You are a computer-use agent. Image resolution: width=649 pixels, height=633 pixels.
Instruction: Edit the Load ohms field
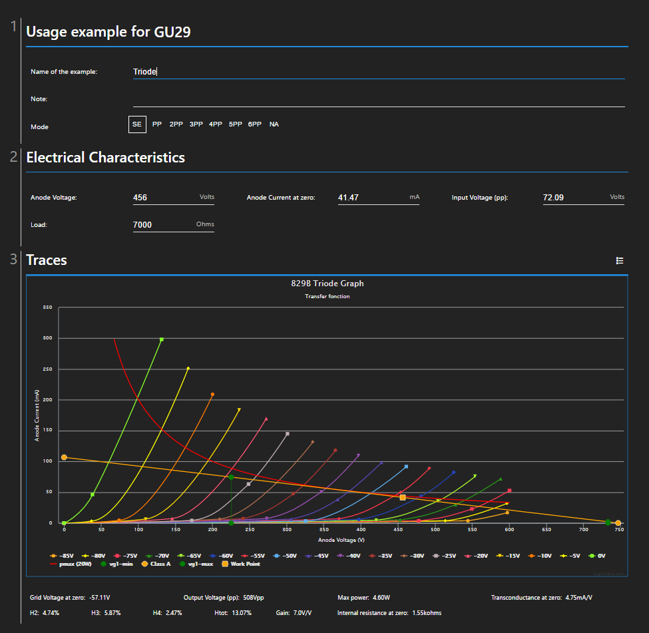[174, 225]
